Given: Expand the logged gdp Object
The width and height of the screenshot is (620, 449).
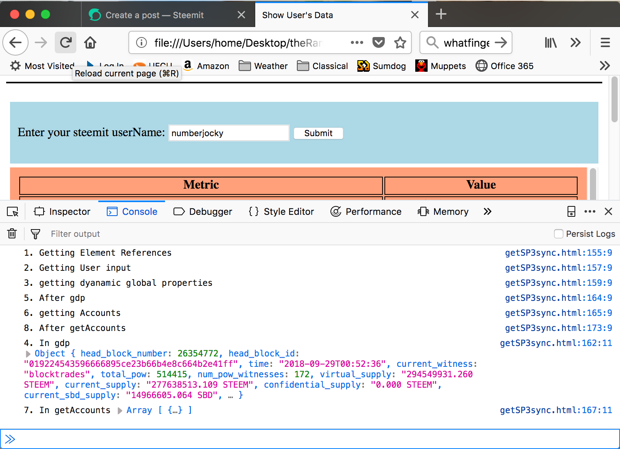Looking at the screenshot, I should (28, 354).
